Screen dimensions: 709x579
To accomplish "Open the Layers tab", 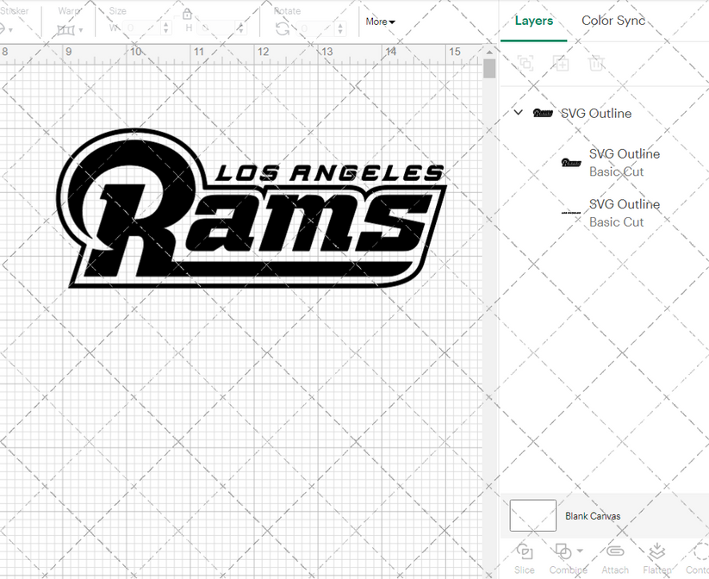I will pos(533,21).
